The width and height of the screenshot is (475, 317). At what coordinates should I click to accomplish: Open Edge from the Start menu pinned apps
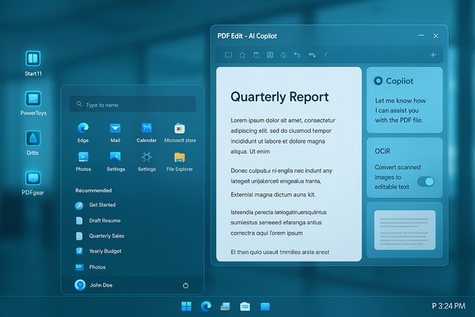(x=83, y=128)
